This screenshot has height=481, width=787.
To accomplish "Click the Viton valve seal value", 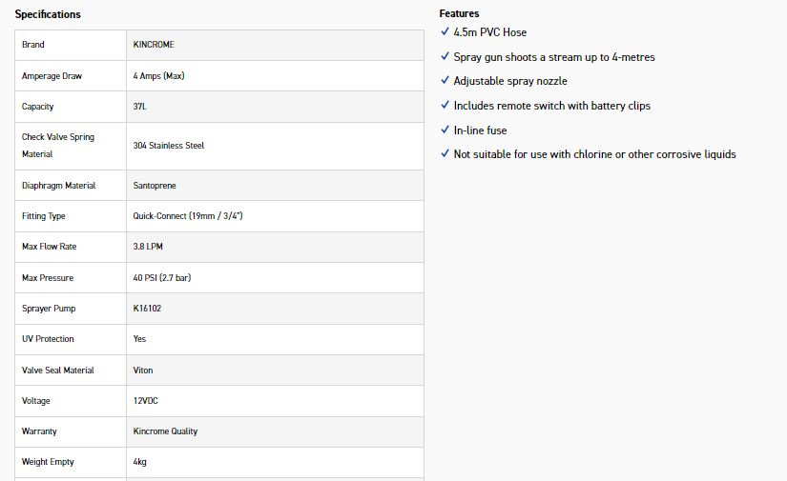I will click(x=143, y=371).
